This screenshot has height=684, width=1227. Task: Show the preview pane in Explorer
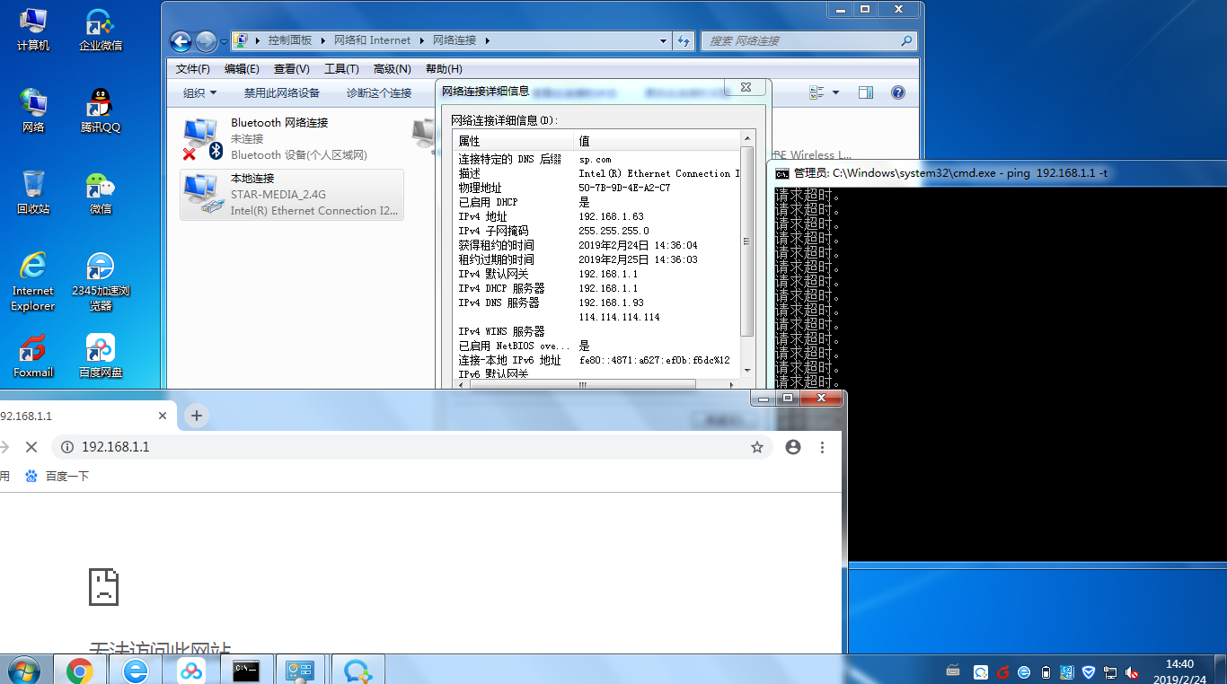[x=866, y=92]
